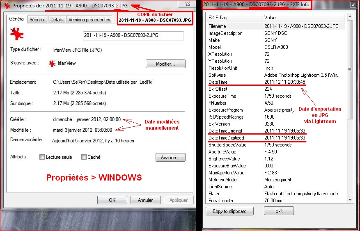Select the ExposureTime row
This screenshot has width=360, height=231.
tap(275, 96)
